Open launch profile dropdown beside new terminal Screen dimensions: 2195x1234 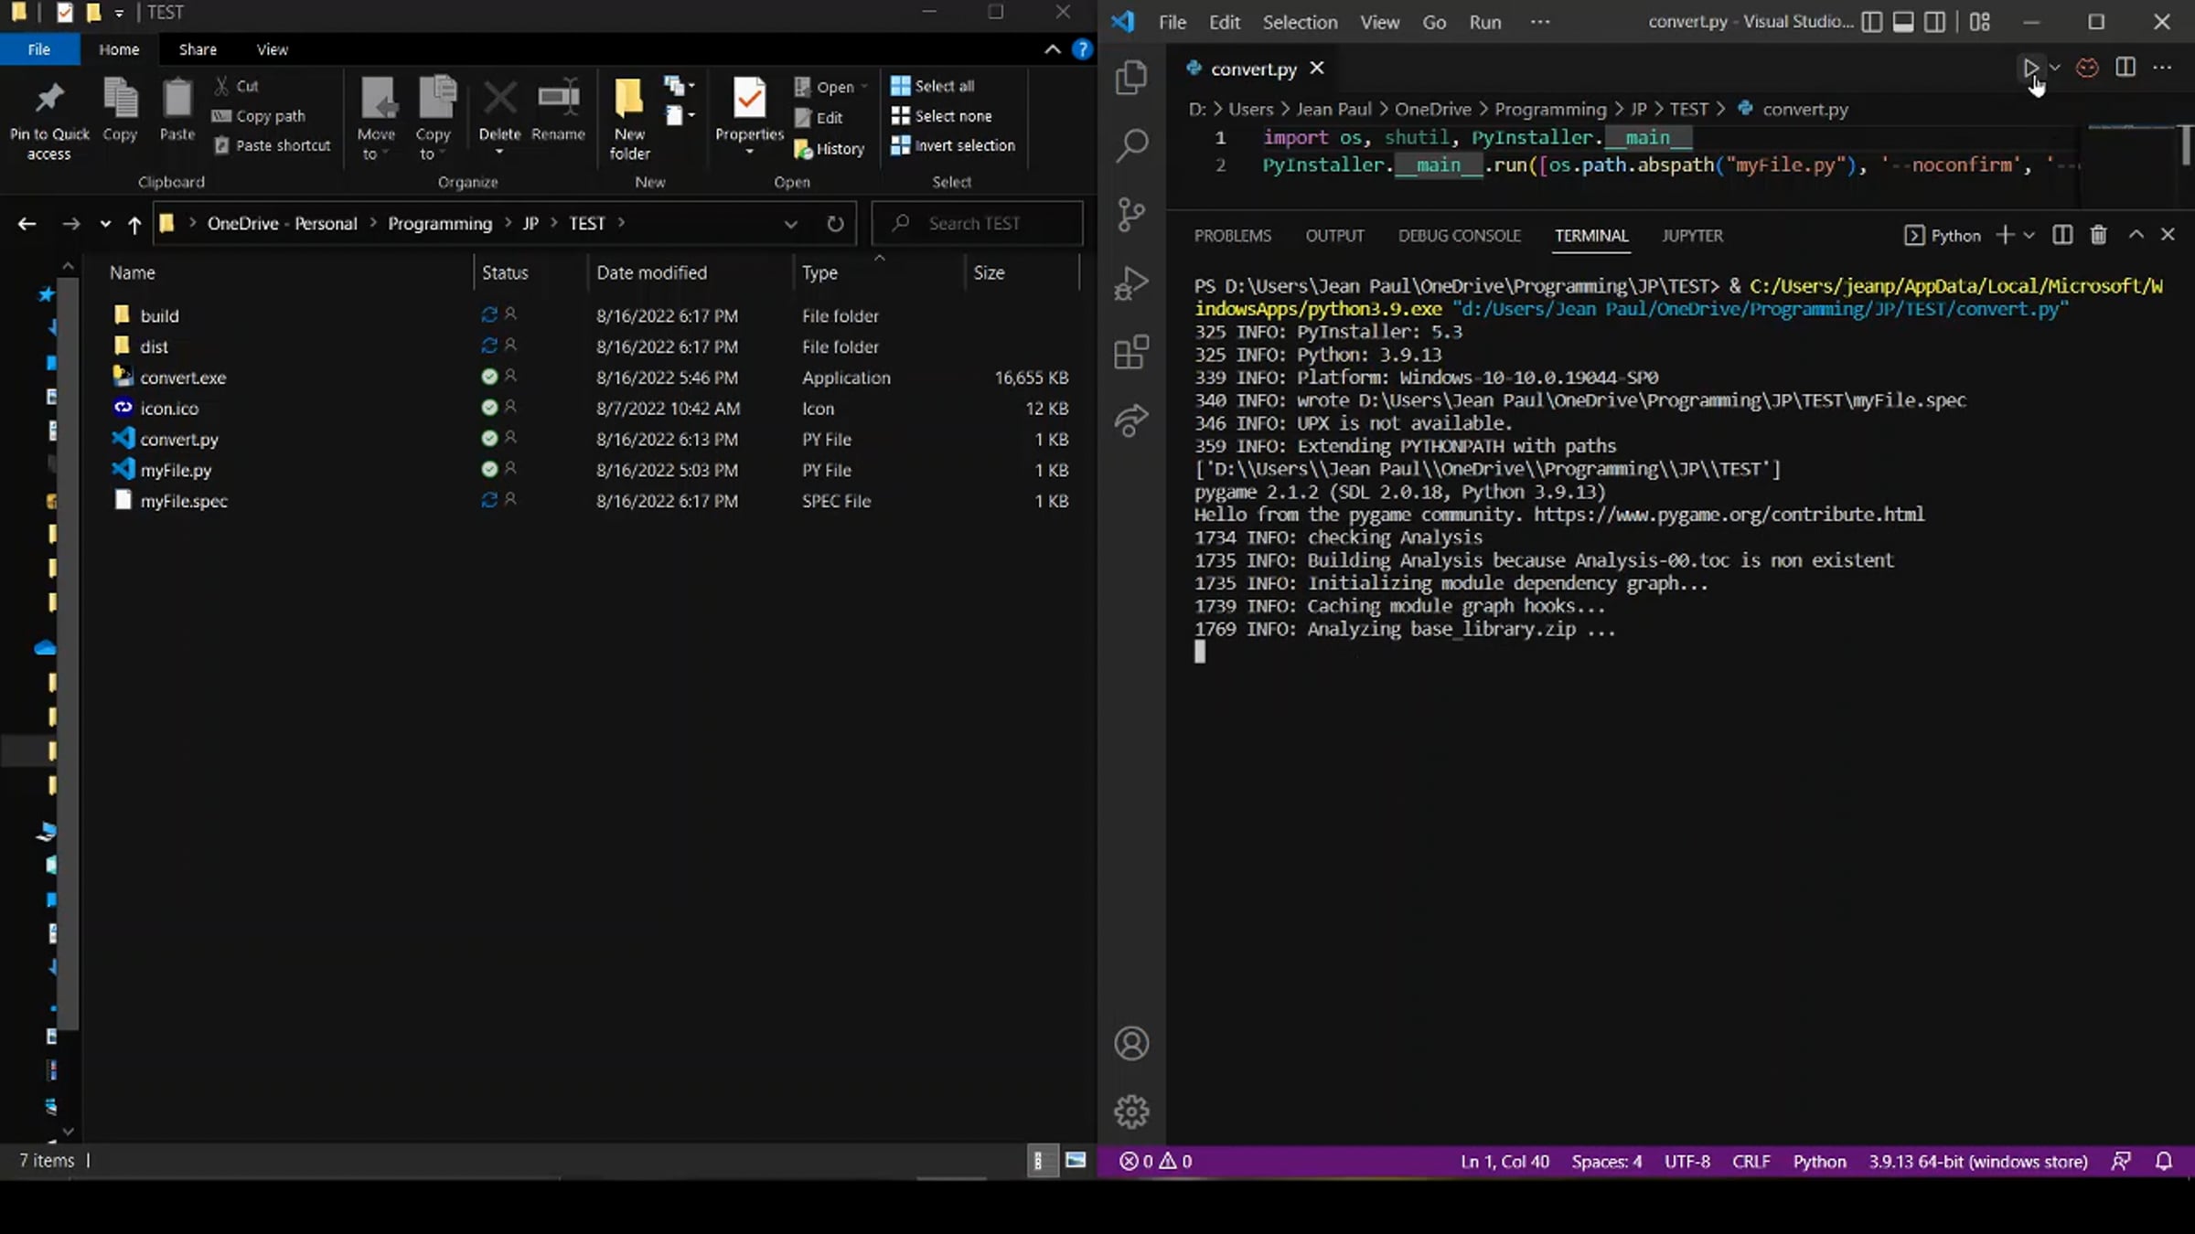coord(2029,235)
